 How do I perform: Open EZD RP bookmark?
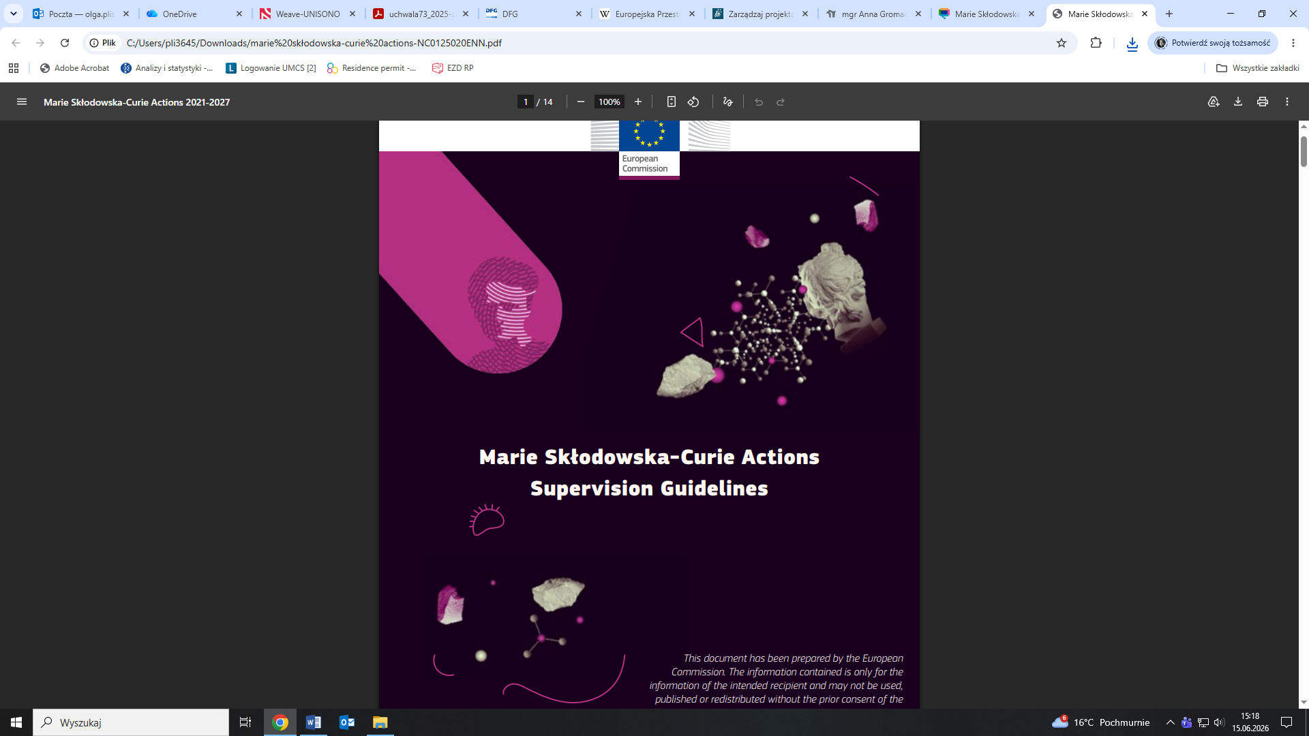[453, 68]
